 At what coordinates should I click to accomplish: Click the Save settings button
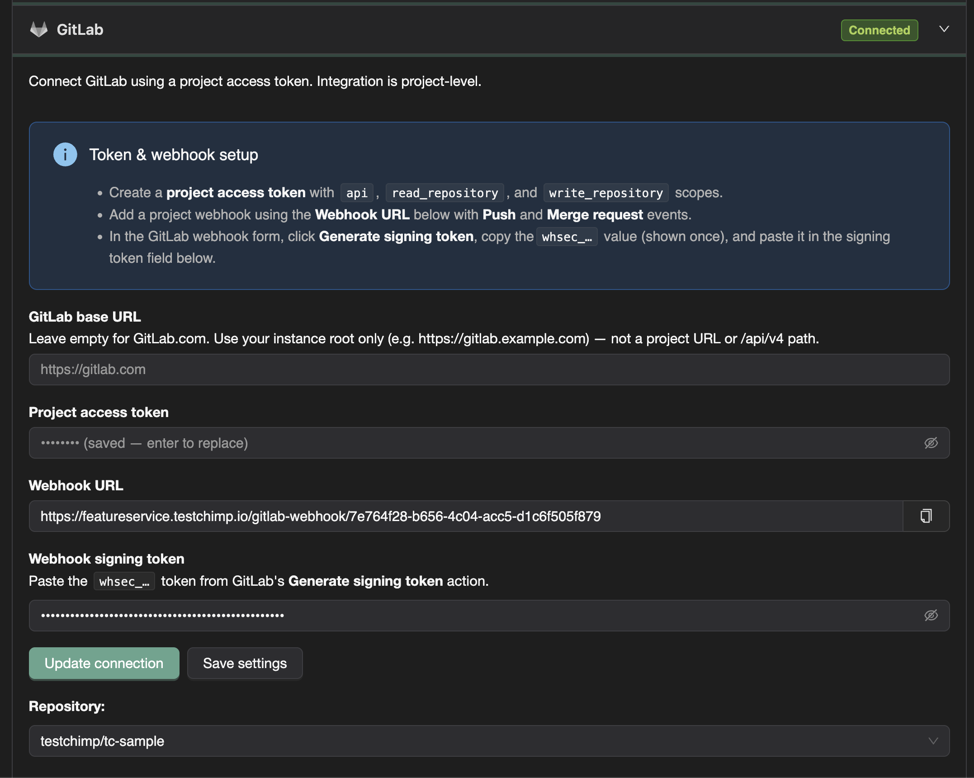click(x=245, y=663)
